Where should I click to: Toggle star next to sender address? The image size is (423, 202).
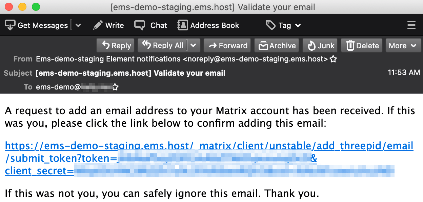point(333,59)
